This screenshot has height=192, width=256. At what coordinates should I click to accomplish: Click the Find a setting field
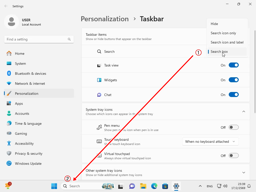click(x=36, y=39)
